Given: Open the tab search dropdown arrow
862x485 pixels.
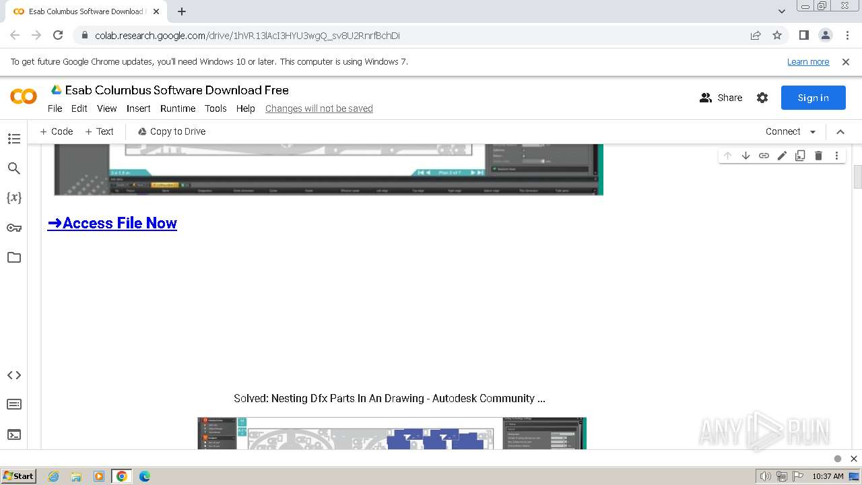Looking at the screenshot, I should click(x=781, y=11).
